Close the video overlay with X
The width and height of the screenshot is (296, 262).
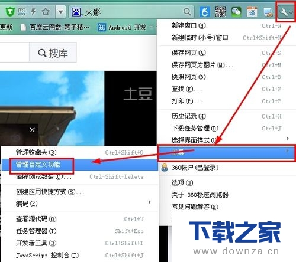click(33, 130)
